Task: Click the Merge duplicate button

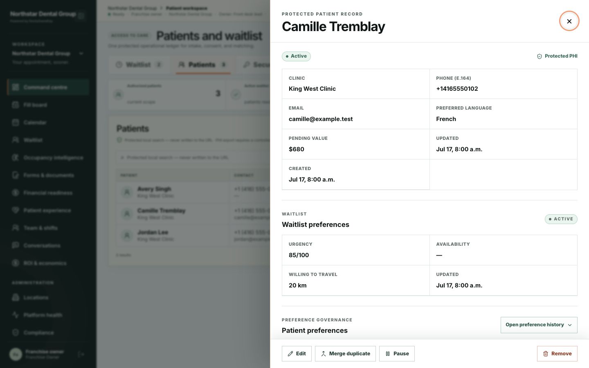Action: click(346, 354)
